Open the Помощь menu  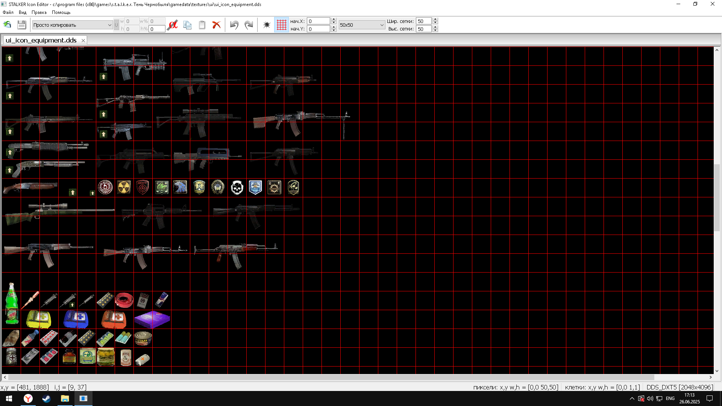pyautogui.click(x=61, y=12)
